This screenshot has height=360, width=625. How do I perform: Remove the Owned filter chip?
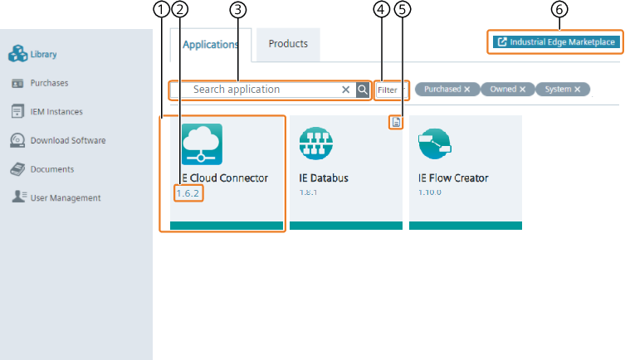point(522,90)
